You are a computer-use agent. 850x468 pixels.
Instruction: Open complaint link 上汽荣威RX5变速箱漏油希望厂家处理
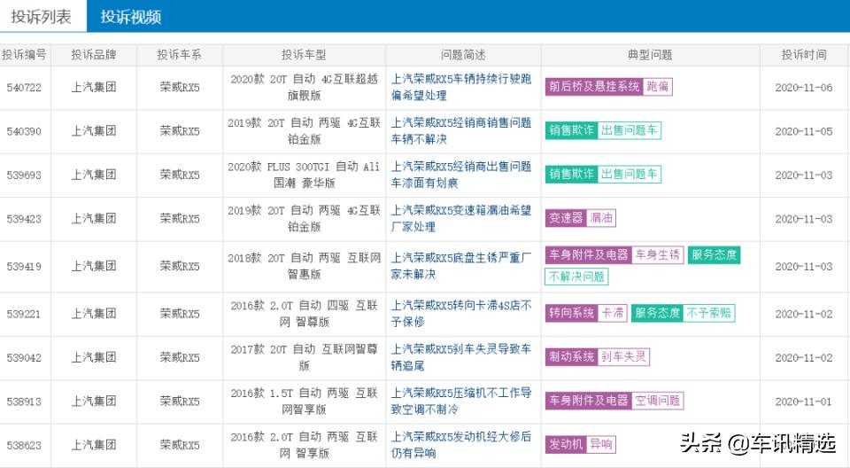461,219
